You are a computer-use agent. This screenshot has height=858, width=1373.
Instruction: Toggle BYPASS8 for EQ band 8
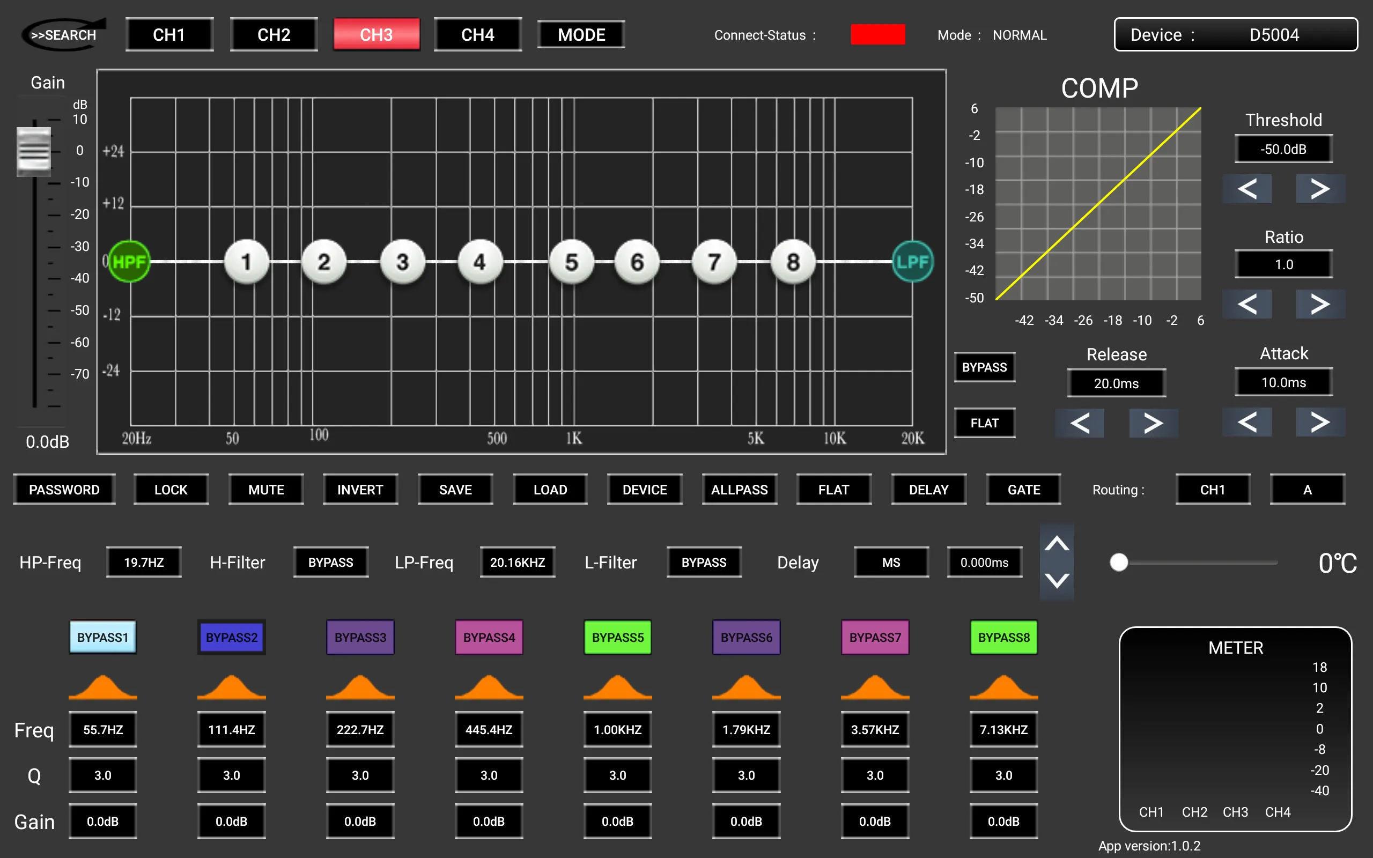click(x=1003, y=637)
